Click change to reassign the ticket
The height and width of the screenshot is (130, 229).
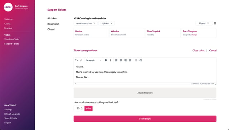194,35
